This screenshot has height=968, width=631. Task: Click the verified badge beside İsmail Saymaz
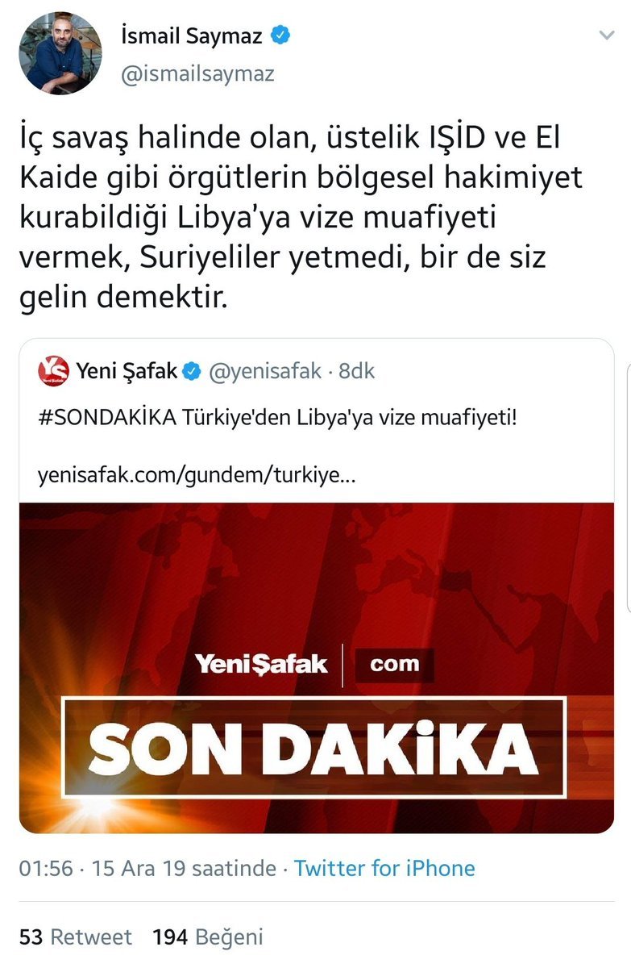pos(280,35)
